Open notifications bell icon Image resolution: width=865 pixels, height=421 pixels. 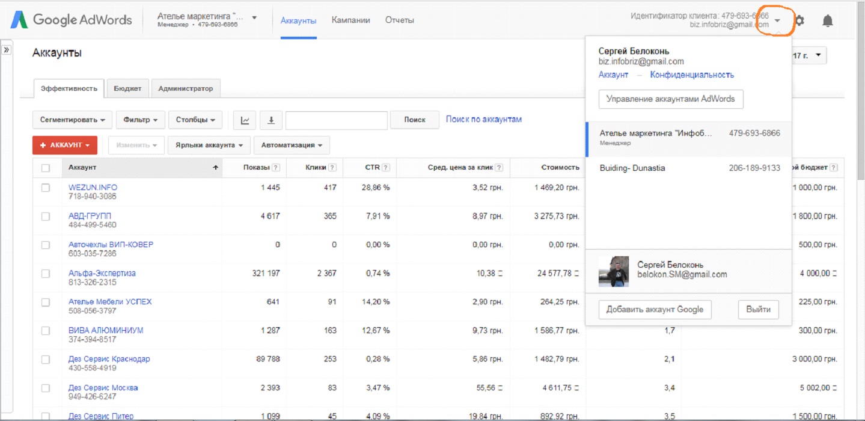pyautogui.click(x=828, y=21)
